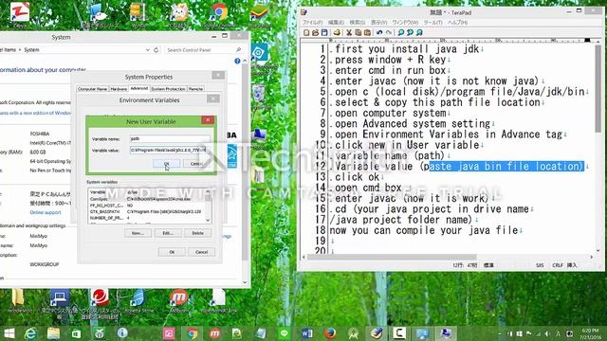Viewport: 607px width, 341px height.
Task: Click Cancel in New User Variable dialog
Action: click(x=196, y=164)
